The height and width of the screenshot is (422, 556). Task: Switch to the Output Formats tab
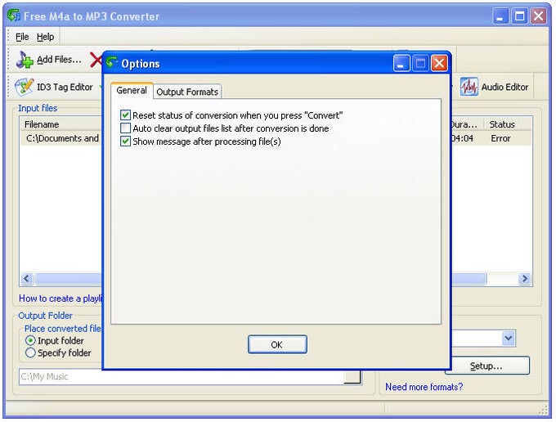[187, 92]
